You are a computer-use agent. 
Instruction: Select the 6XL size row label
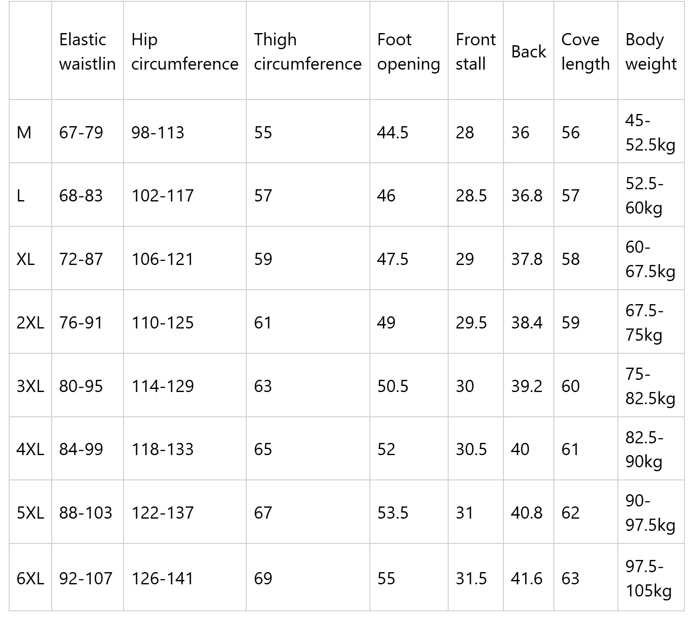(x=30, y=578)
